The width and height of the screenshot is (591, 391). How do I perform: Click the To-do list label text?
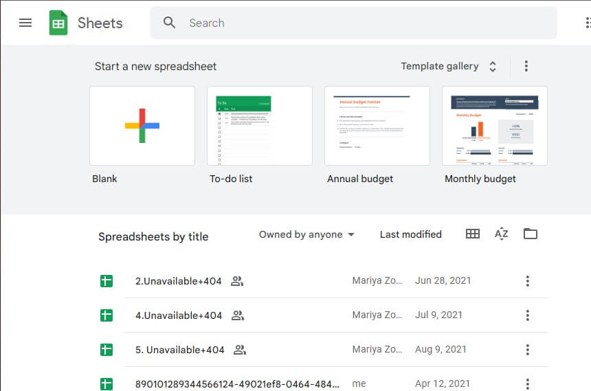[x=231, y=179]
